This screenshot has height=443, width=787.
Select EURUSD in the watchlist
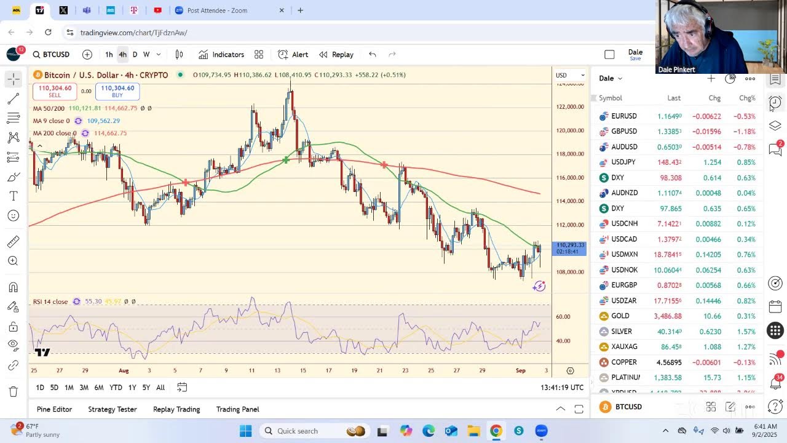click(x=677, y=116)
